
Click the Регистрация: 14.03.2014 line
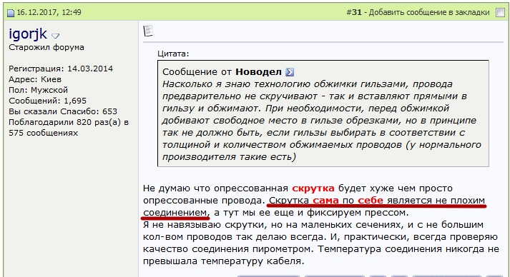point(61,69)
